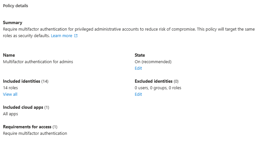Click the 'On (recommended)' state value

tap(153, 62)
